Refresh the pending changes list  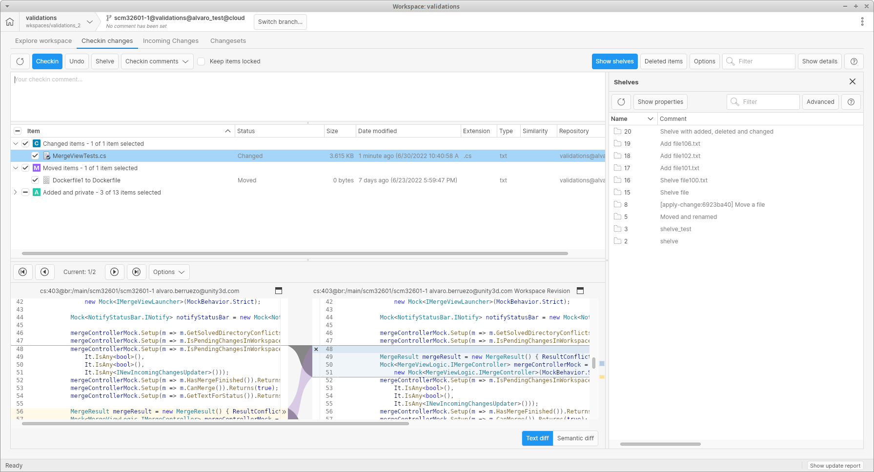click(x=20, y=61)
